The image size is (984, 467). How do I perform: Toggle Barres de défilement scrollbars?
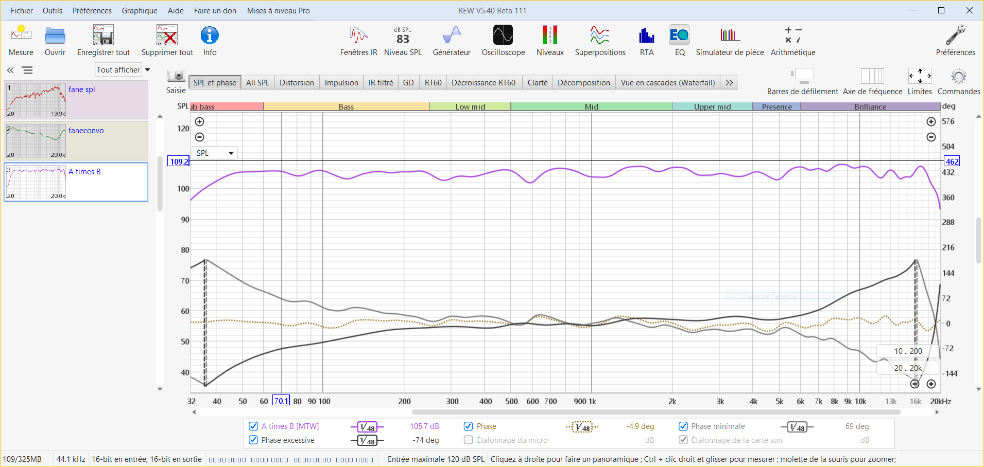[803, 81]
